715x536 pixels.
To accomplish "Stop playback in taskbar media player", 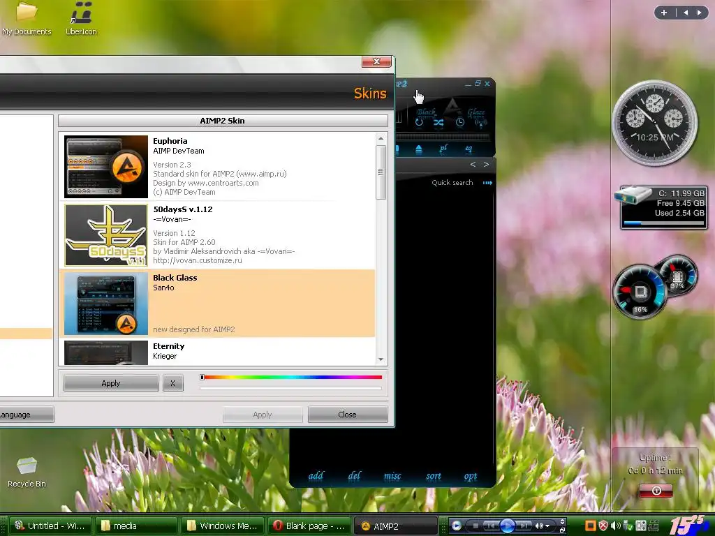I will click(x=476, y=526).
